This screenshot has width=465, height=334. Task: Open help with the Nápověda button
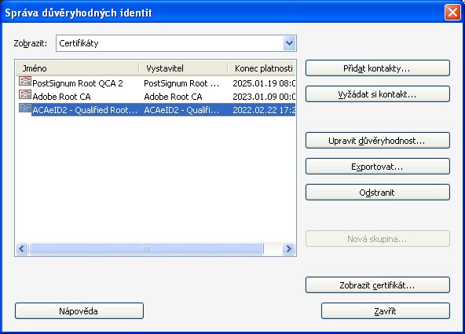pos(79,311)
